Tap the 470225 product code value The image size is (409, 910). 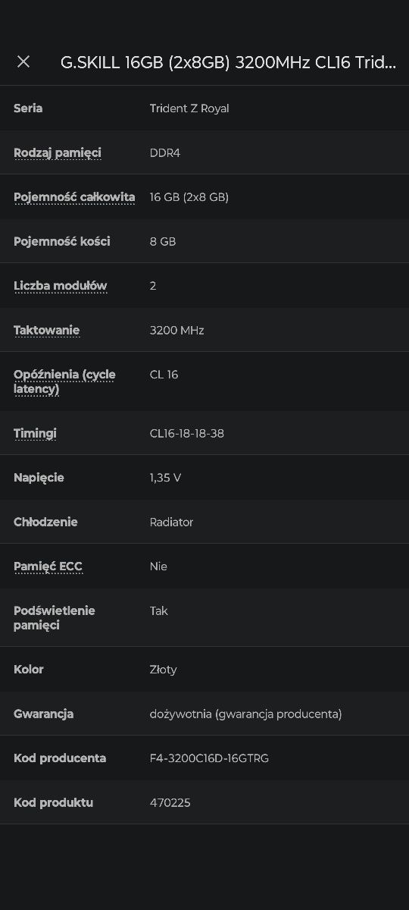[x=170, y=802]
